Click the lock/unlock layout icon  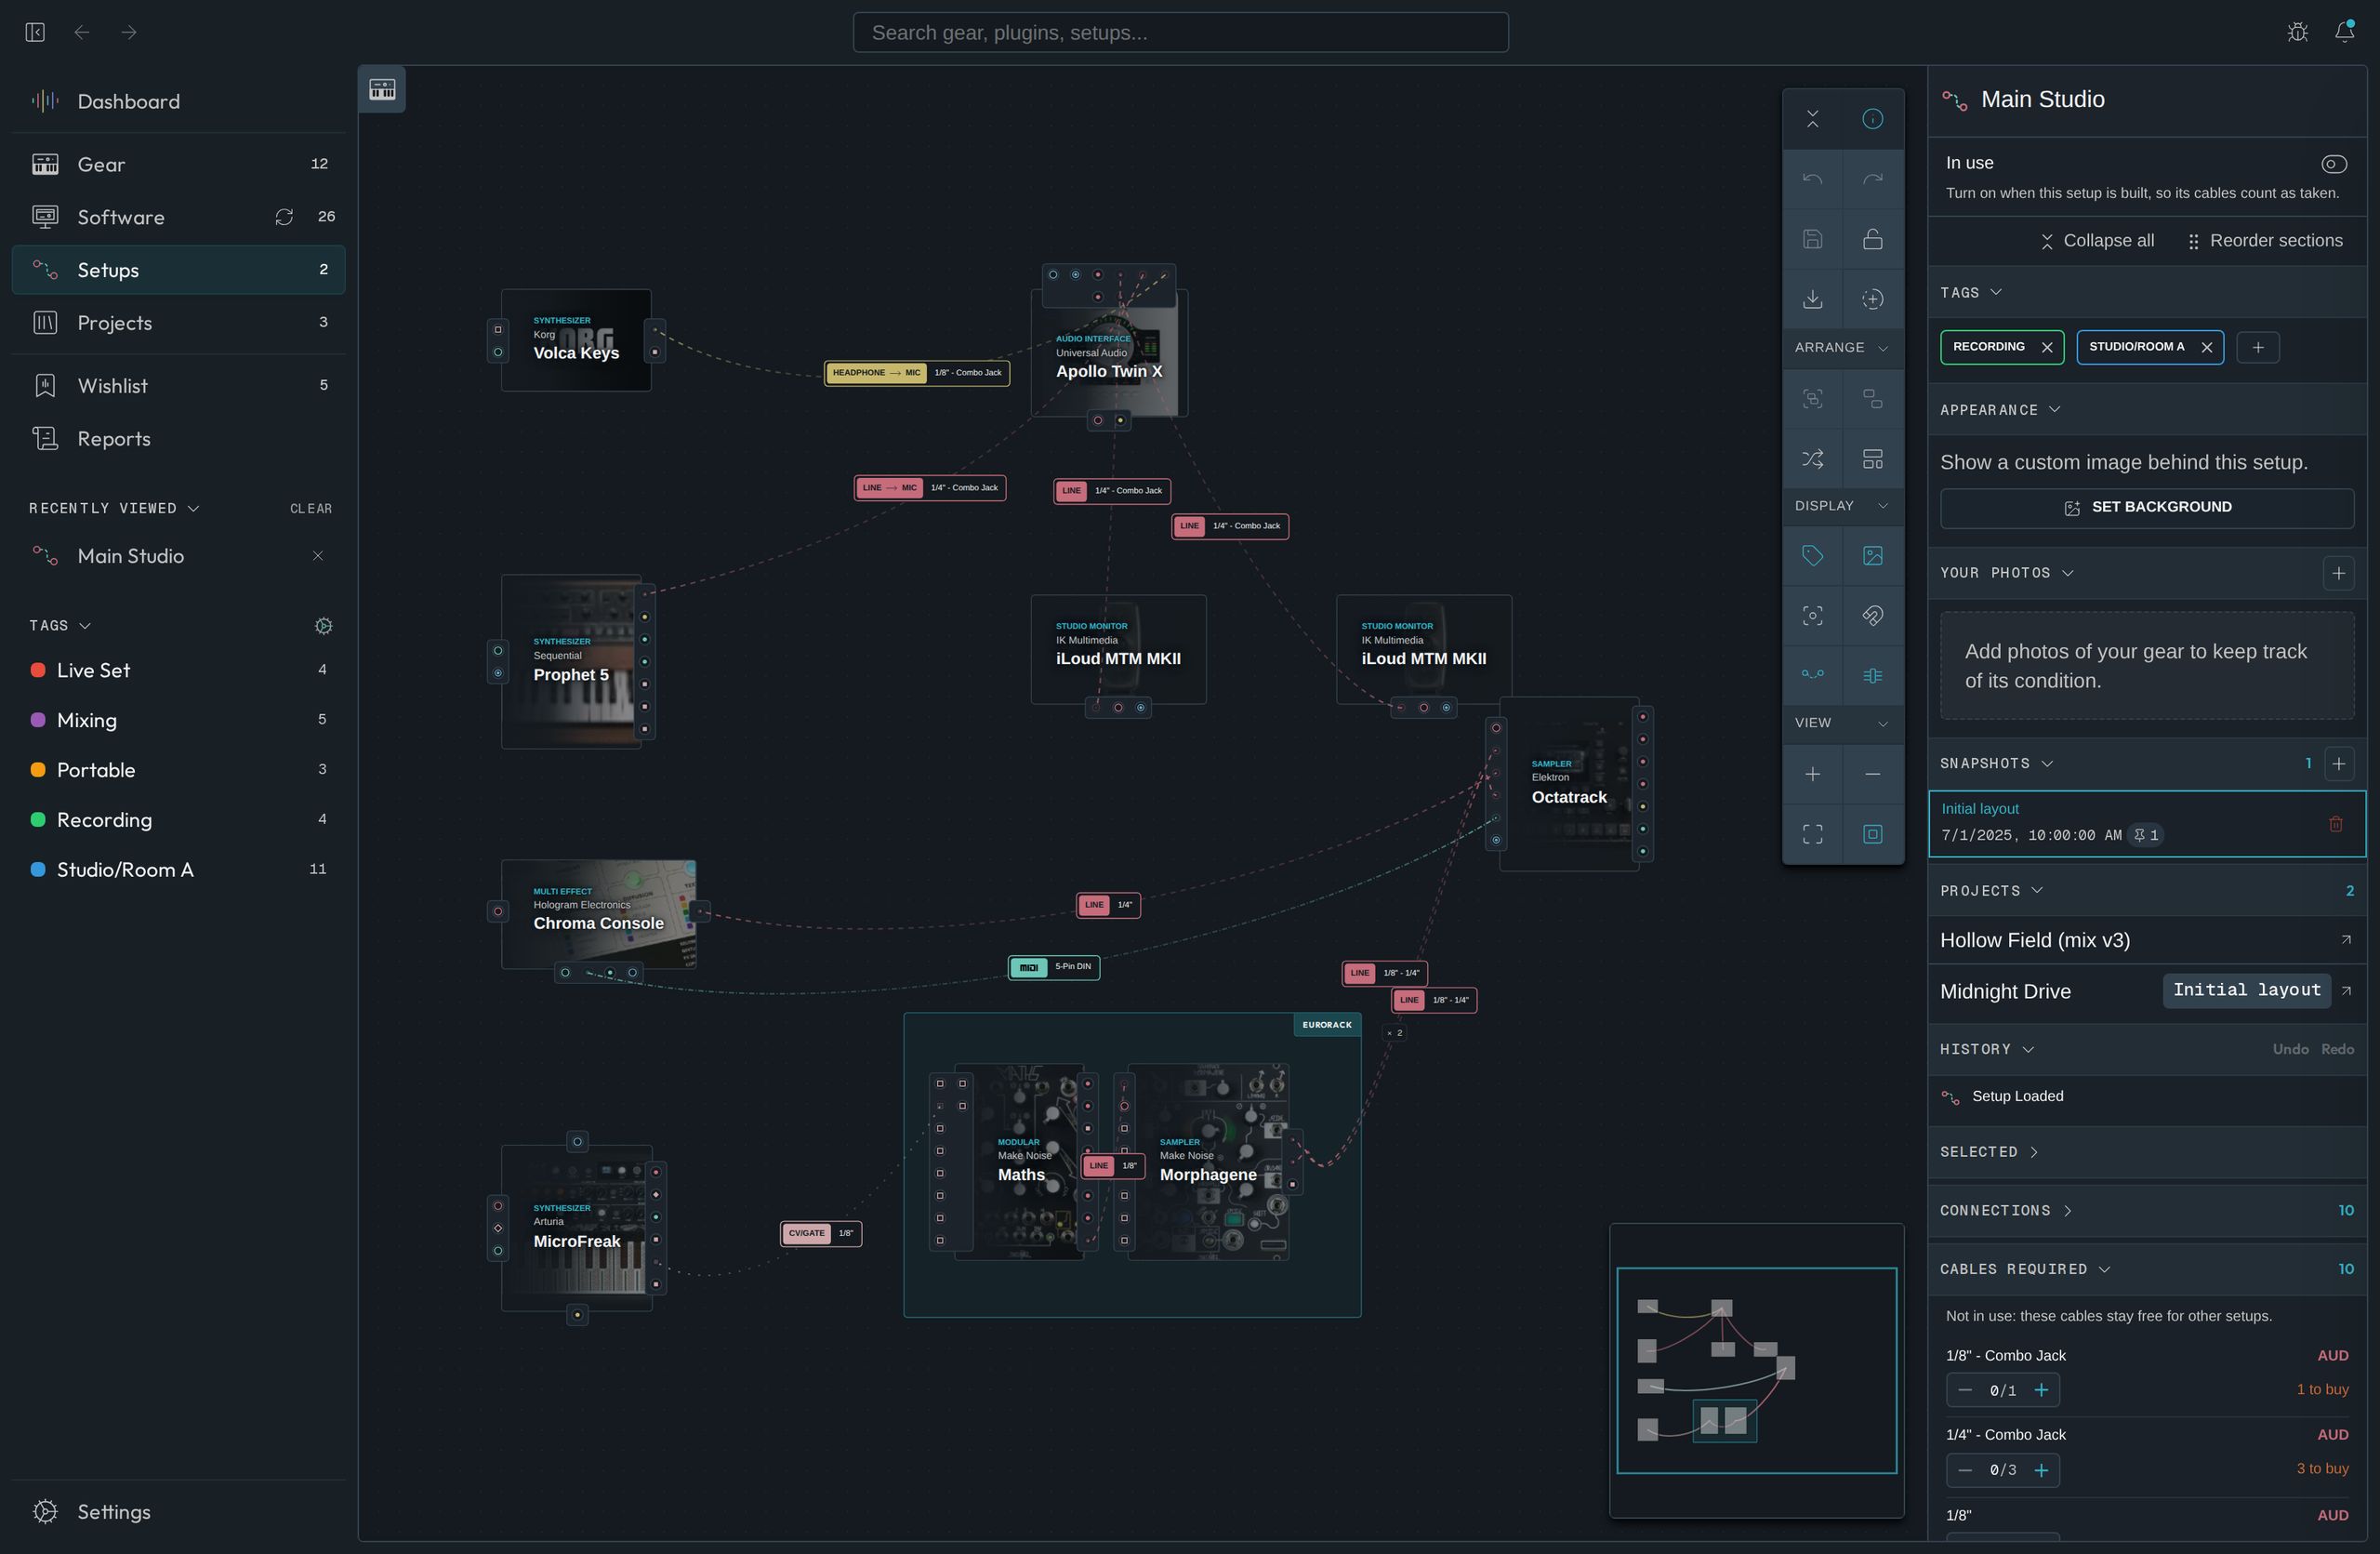pos(1872,239)
